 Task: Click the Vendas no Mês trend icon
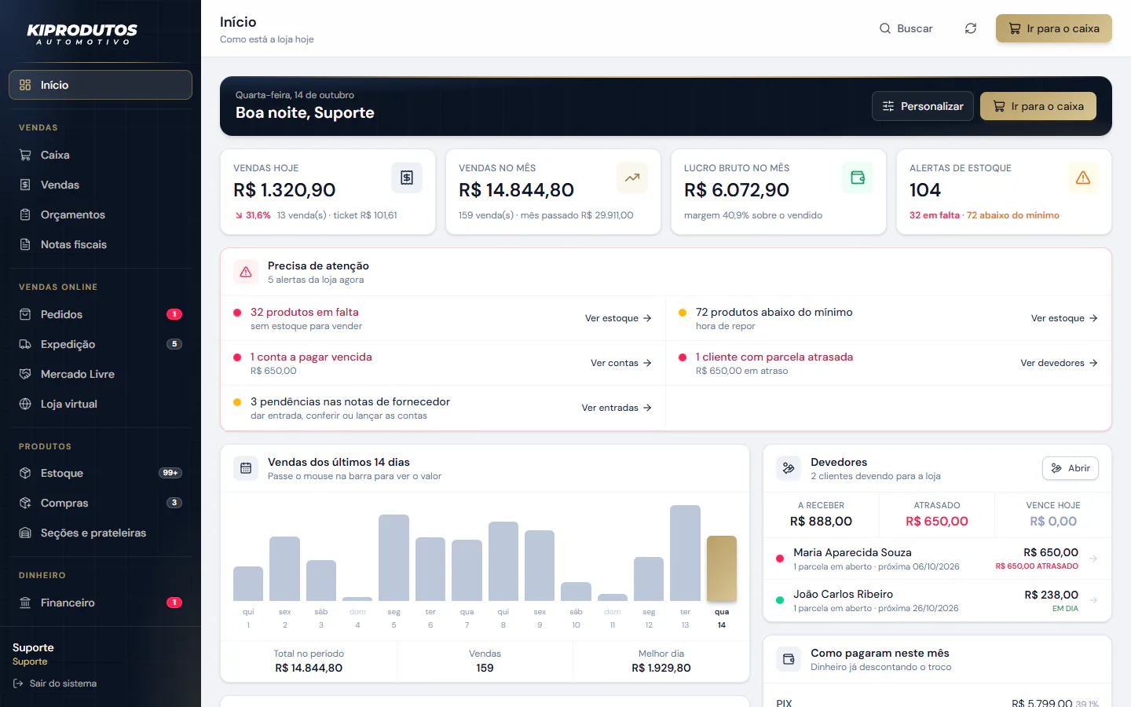tap(632, 178)
